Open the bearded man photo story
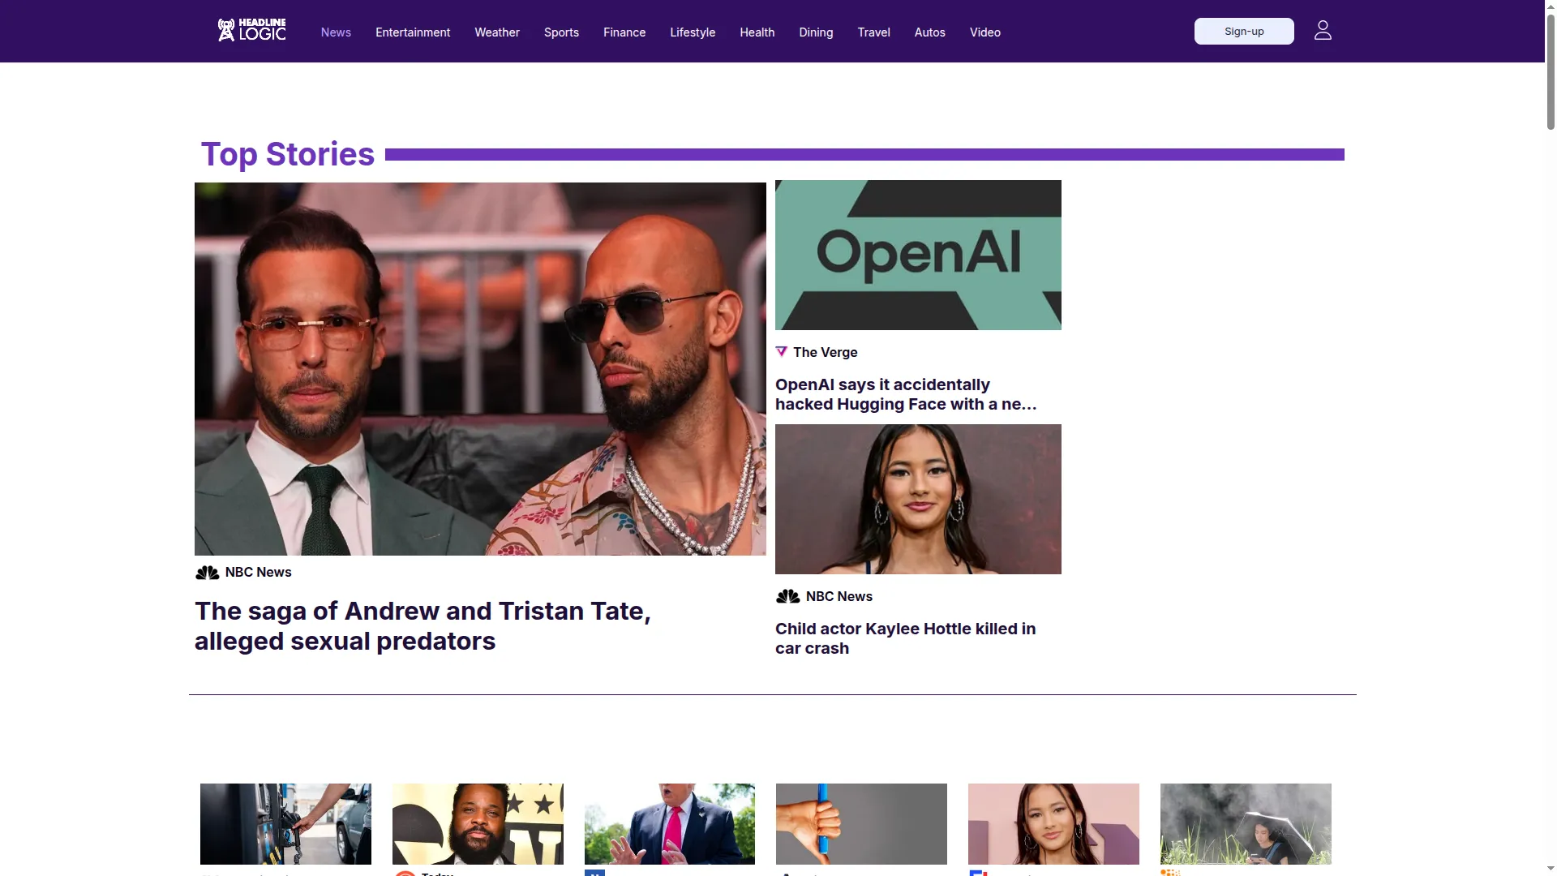 pyautogui.click(x=478, y=824)
